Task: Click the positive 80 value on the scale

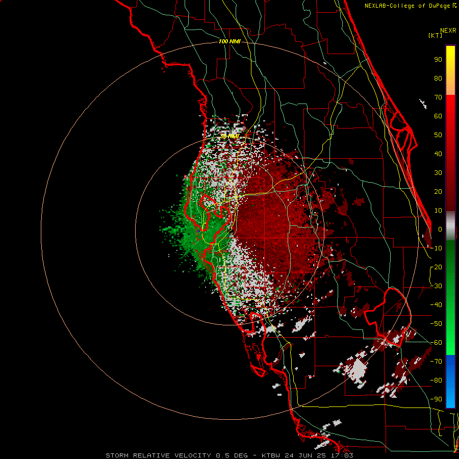Action: click(438, 79)
